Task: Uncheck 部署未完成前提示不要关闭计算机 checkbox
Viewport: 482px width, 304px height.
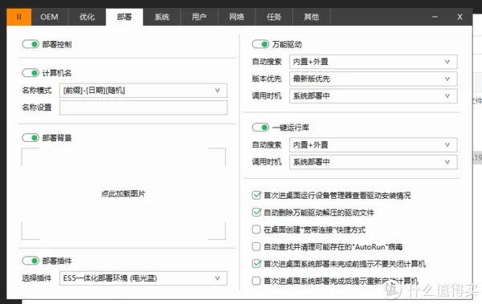Action: [x=256, y=263]
